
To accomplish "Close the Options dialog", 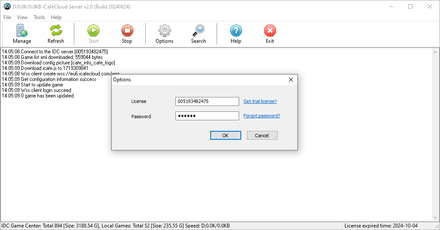I will point(291,80).
